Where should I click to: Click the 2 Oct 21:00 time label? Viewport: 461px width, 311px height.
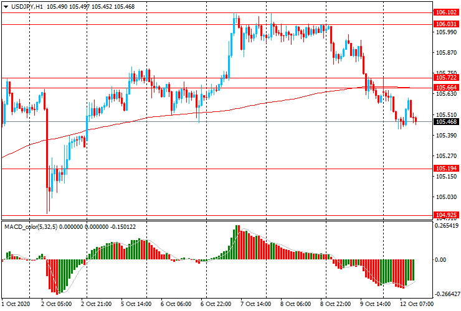tap(96, 304)
